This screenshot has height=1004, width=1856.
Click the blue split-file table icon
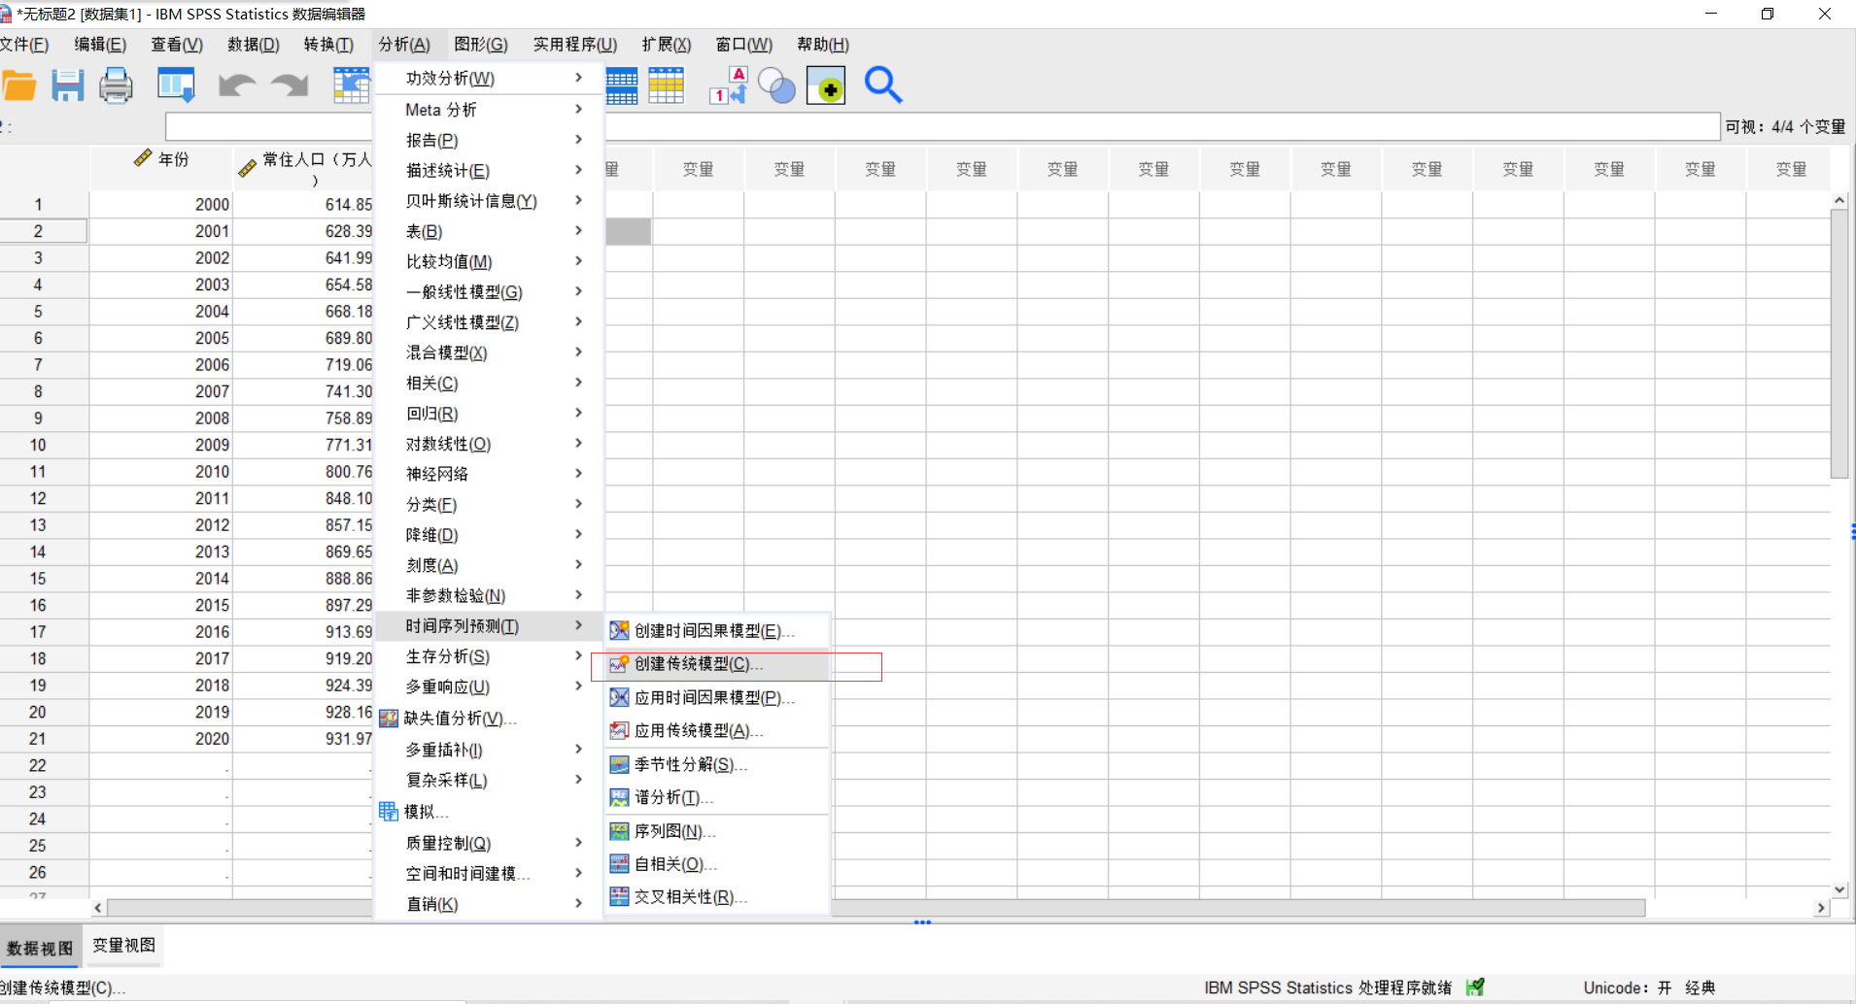tap(622, 85)
